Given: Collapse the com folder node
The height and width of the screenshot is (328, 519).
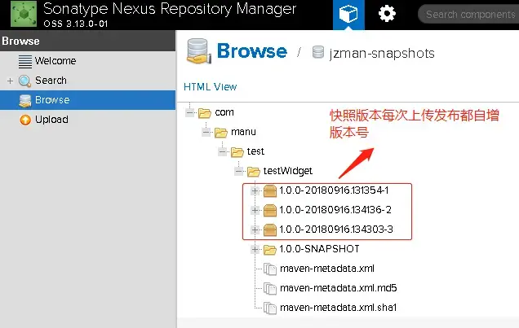Looking at the screenshot, I should tap(190, 112).
